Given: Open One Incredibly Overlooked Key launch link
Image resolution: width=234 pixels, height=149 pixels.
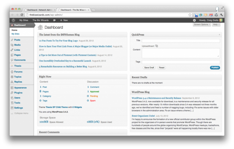Looking at the screenshot, I should (65, 61).
